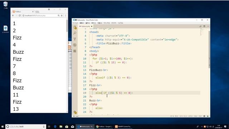Click the zoom magnifier in Chrome address bar
The image size is (229, 129).
pyautogui.click(x=59, y=15)
